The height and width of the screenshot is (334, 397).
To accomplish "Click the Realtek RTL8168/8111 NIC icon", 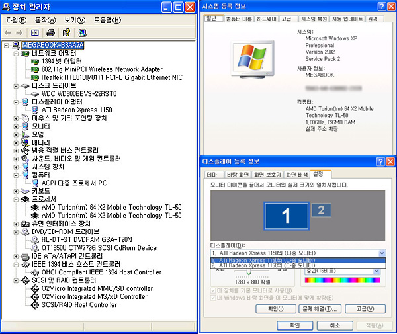I will [x=34, y=77].
